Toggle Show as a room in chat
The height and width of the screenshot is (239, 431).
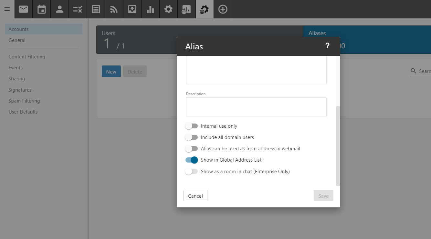192,171
